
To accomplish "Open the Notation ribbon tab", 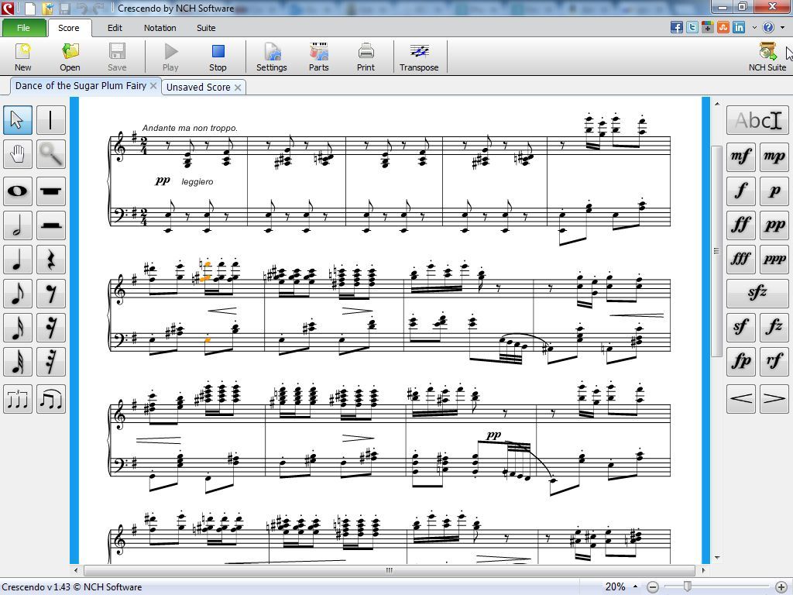I will 160,28.
